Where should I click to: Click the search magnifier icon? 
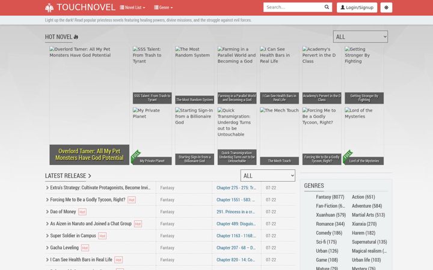pos(327,7)
